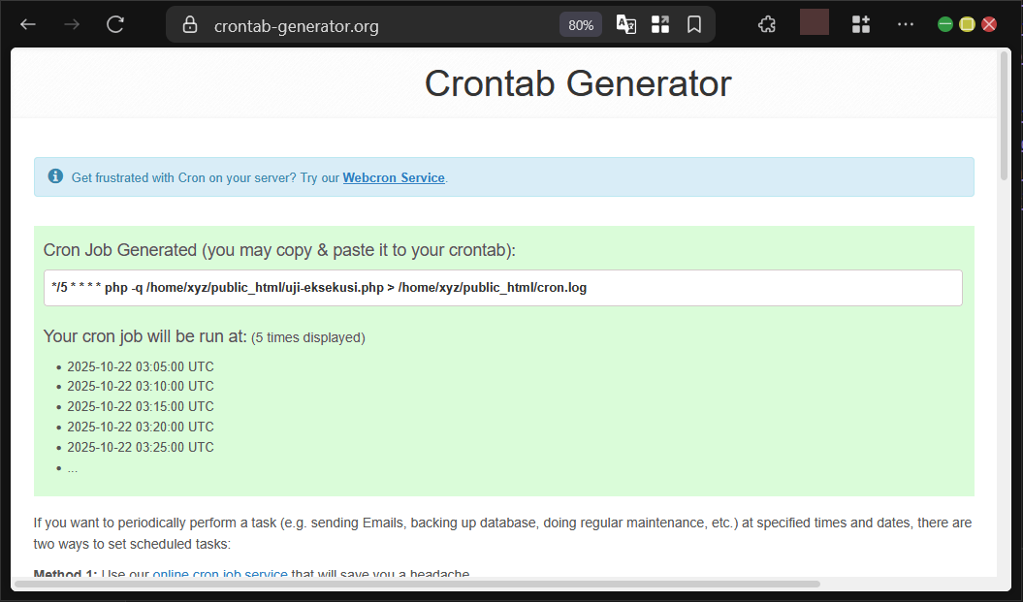
Task: Click the translate page icon
Action: click(x=626, y=25)
